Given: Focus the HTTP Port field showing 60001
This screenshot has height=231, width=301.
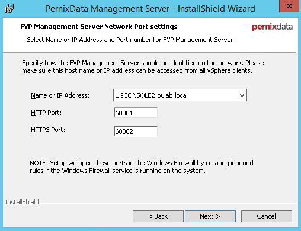Looking at the screenshot, I should tap(136, 113).
